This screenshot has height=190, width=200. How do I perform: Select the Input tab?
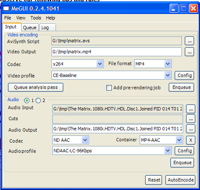(12, 27)
